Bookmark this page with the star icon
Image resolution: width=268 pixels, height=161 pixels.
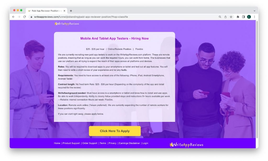click(x=231, y=17)
